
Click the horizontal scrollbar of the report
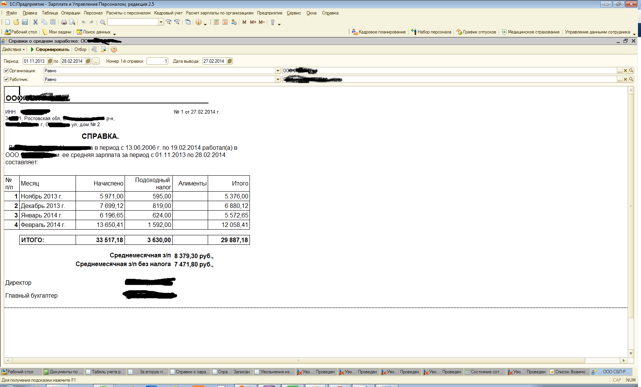click(314, 360)
